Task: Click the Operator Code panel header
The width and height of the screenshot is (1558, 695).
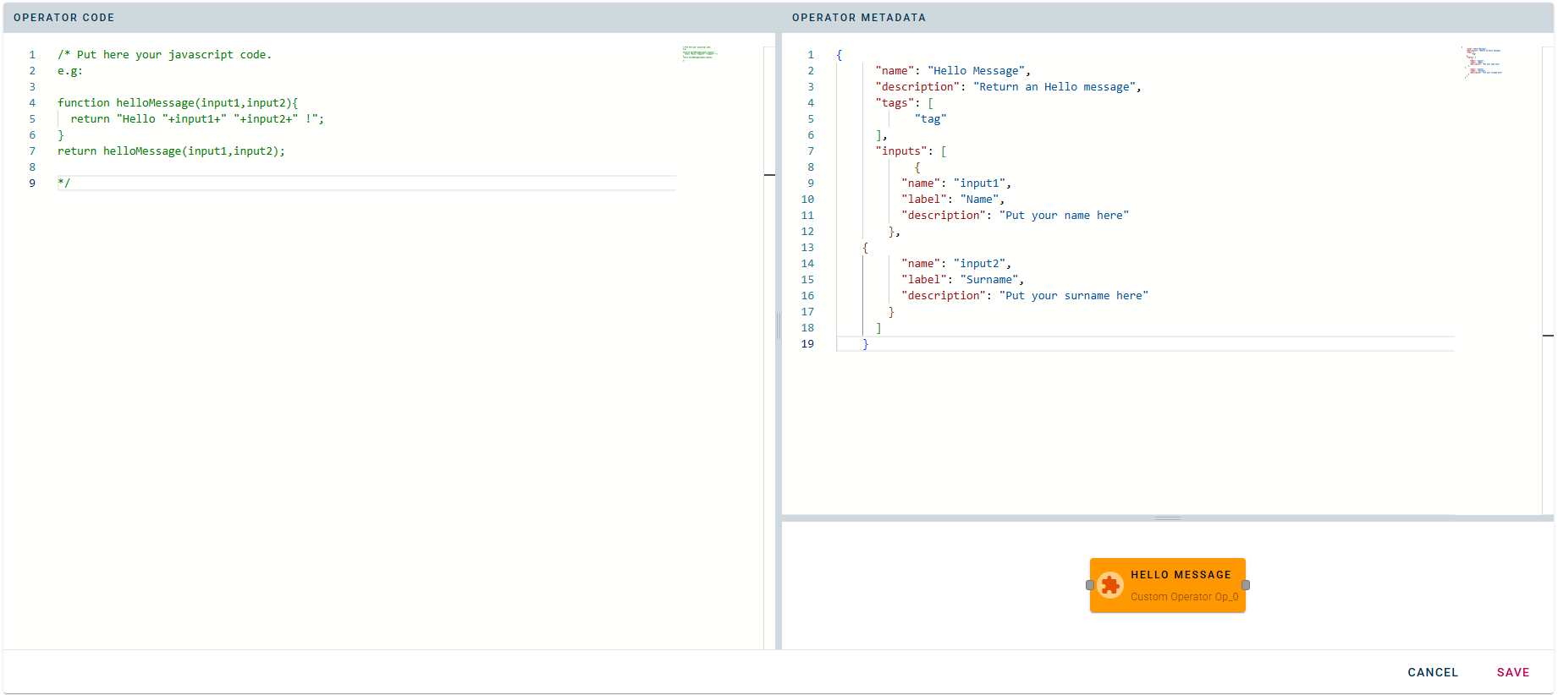Action: [x=64, y=18]
